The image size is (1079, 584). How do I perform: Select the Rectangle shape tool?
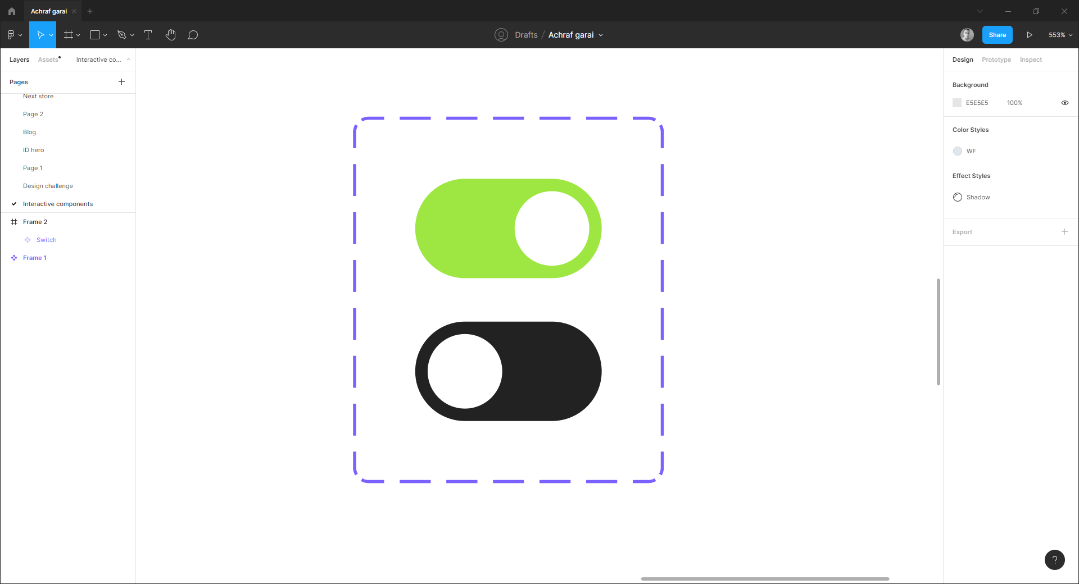click(95, 35)
